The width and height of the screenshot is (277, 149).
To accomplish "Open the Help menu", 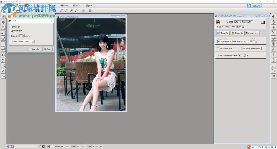I will click(89, 6).
